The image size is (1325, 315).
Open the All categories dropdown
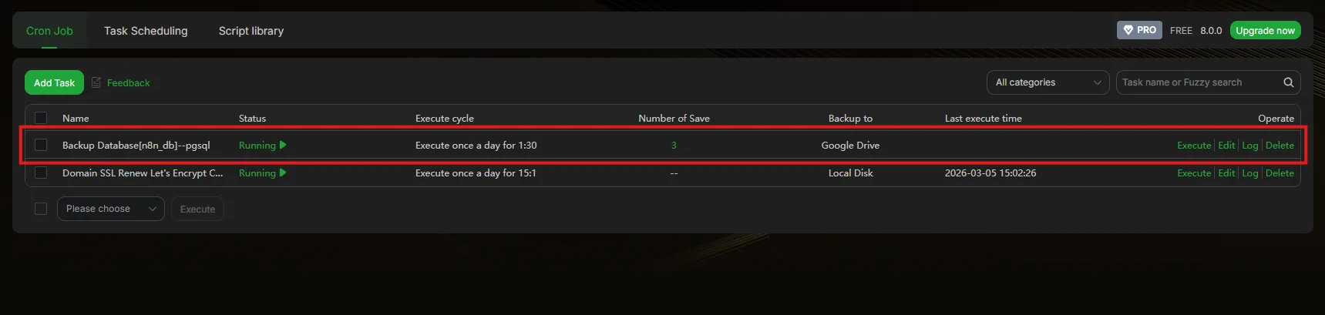pyautogui.click(x=1048, y=82)
